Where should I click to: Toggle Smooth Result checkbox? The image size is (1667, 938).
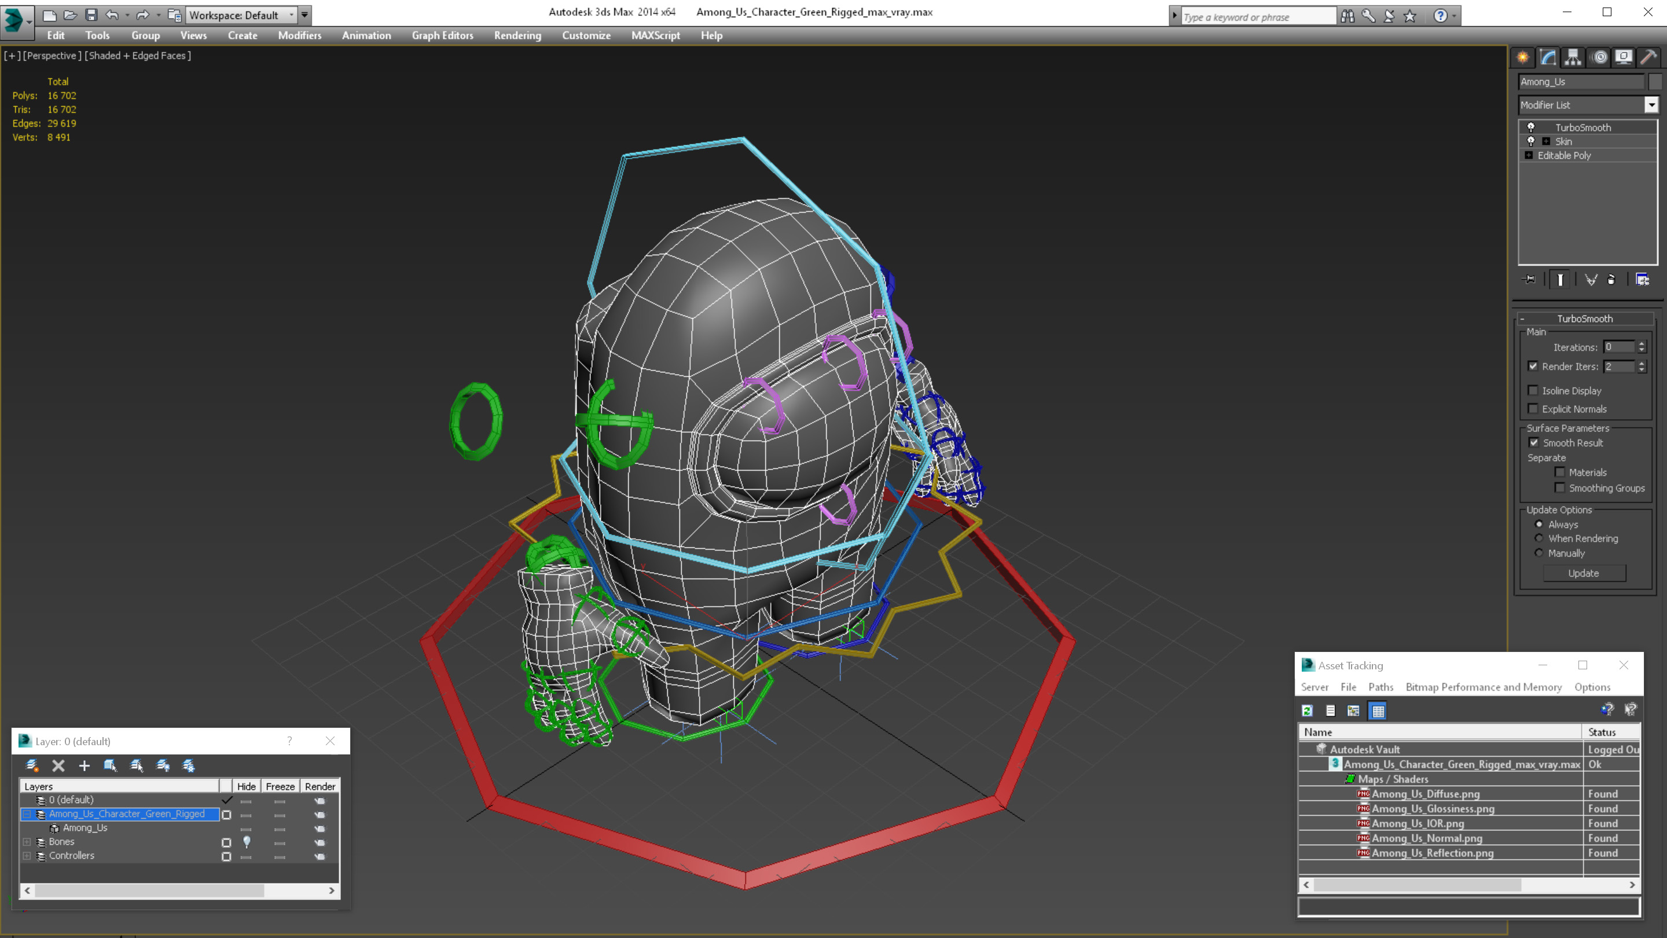(x=1533, y=443)
